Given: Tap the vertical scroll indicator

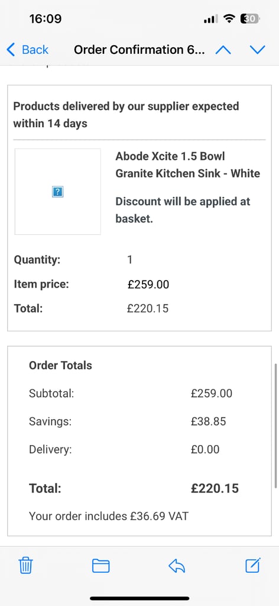Looking at the screenshot, I should coord(276,426).
